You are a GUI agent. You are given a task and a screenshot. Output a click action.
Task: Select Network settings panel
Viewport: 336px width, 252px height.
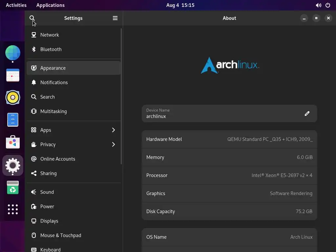pos(73,35)
